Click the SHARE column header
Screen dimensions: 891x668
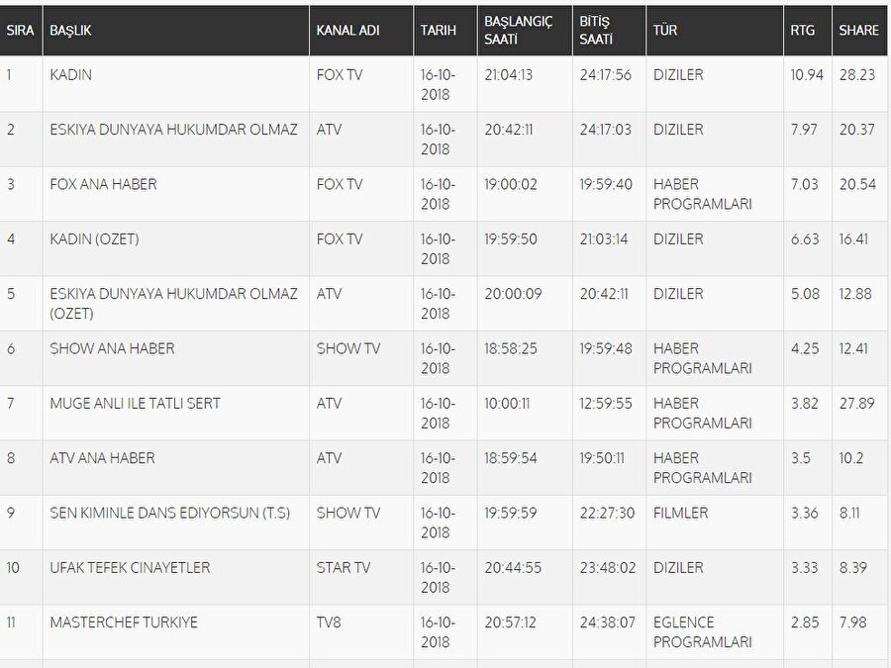pos(858,31)
